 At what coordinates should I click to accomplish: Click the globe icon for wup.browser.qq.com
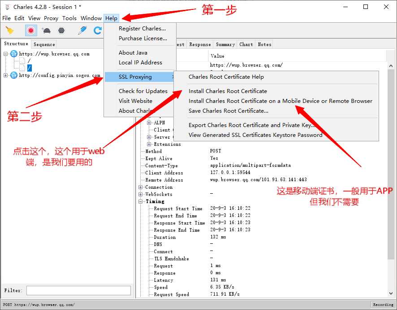click(x=14, y=54)
